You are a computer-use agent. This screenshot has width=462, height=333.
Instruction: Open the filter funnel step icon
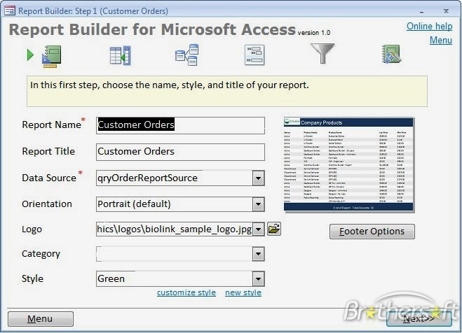tap(322, 53)
